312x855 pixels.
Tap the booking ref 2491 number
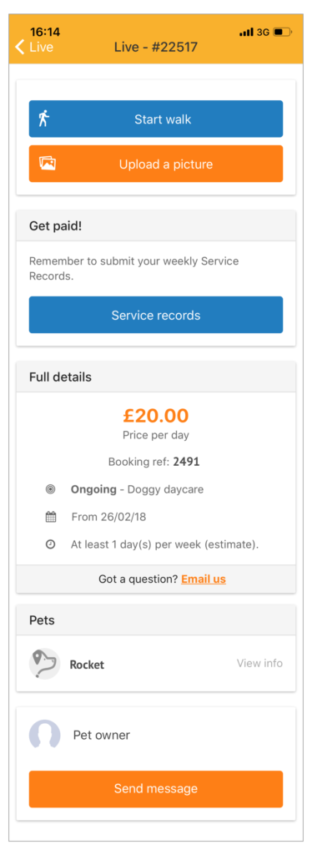186,462
